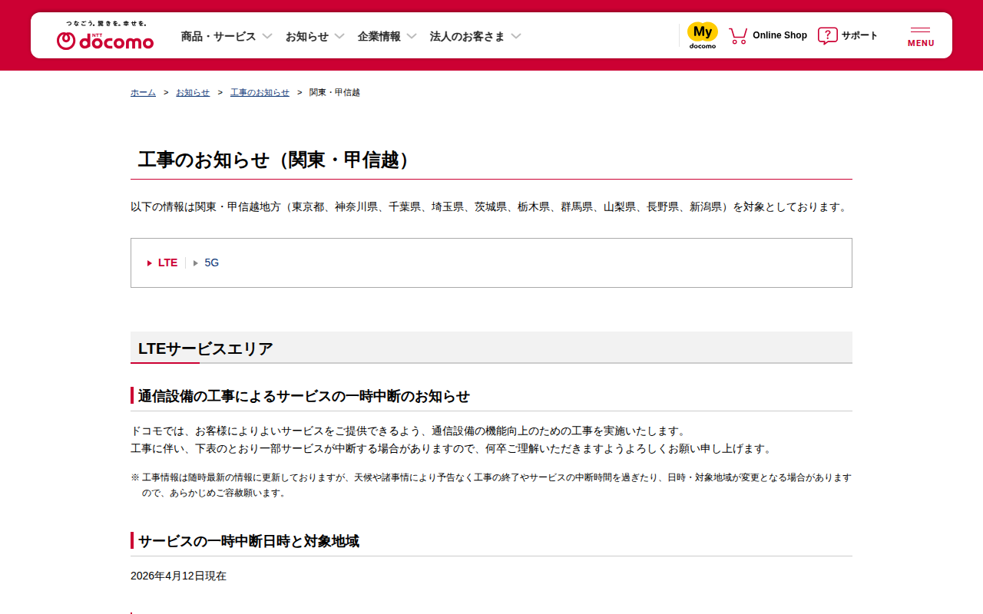Open the お知らせ navigation menu
The image size is (983, 614).
point(307,36)
